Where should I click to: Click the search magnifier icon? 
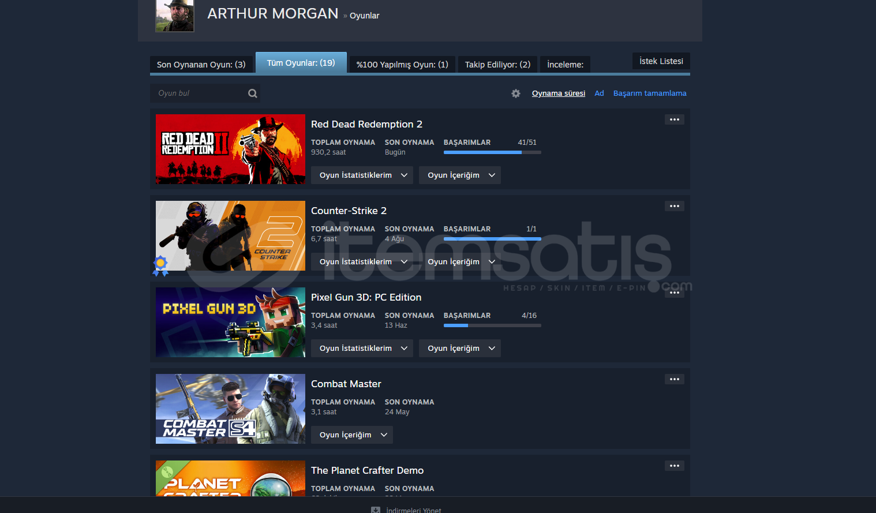[x=253, y=93]
